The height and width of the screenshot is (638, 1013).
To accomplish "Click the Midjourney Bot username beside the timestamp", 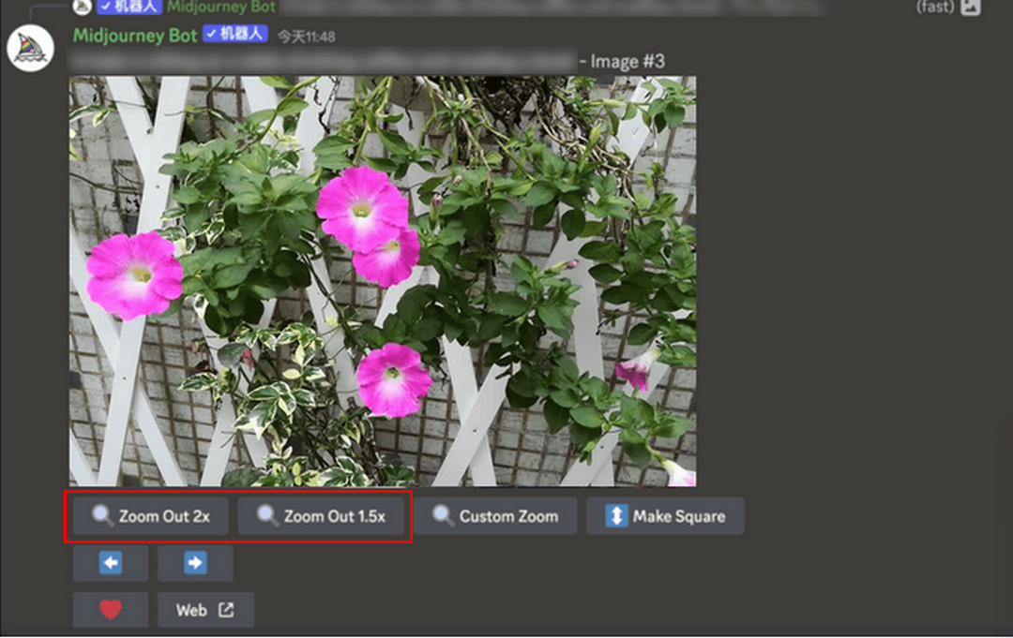I will pyautogui.click(x=135, y=36).
